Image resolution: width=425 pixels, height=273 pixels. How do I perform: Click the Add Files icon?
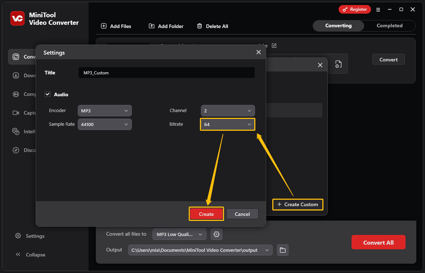click(x=104, y=26)
